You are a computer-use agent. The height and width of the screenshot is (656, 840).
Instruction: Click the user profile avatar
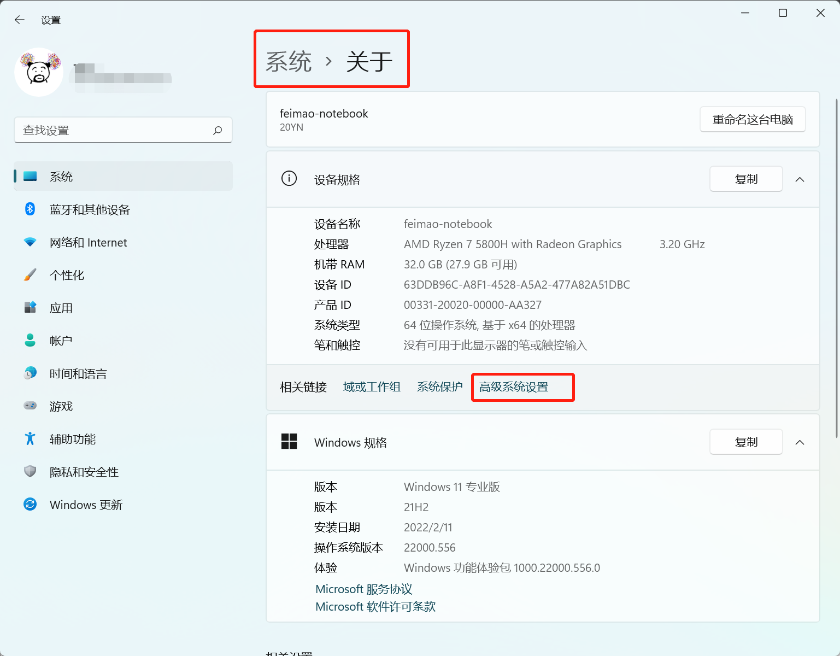click(39, 72)
